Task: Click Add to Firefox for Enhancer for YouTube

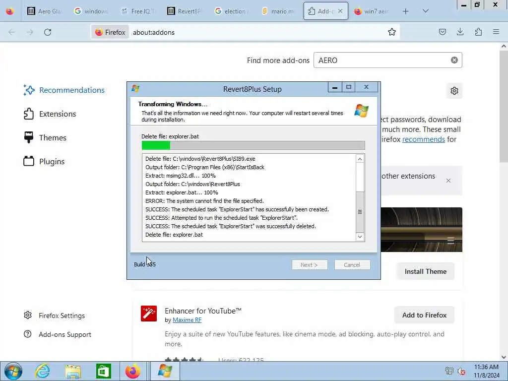Action: (x=424, y=315)
